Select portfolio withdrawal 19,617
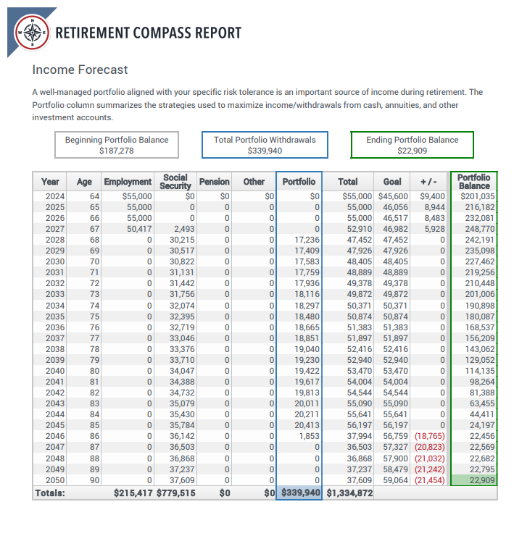Screen dimensions: 514x557 click(x=307, y=382)
